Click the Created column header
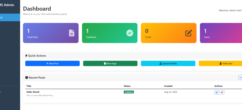Image resolution: width=242 pixels, height=110 pixels. point(168,86)
